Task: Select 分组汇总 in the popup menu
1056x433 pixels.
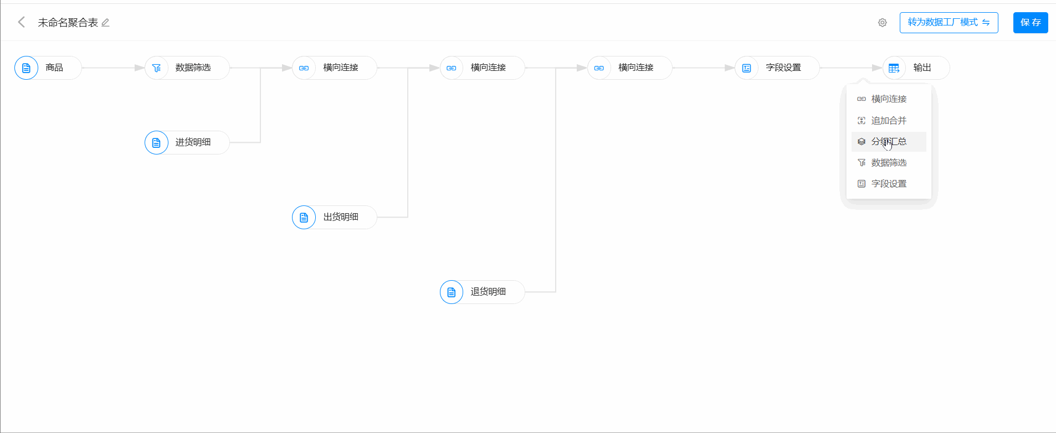Action: click(889, 142)
